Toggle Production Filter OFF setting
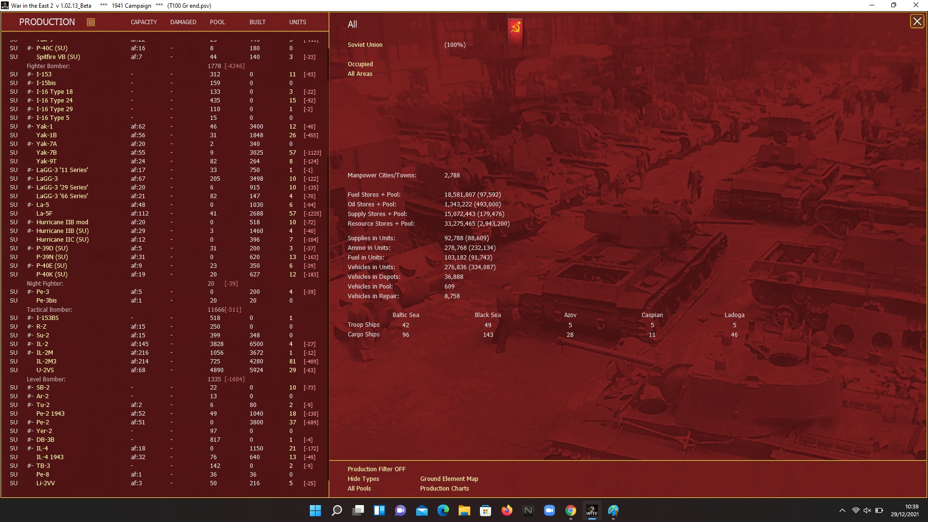The image size is (928, 522). tap(376, 469)
